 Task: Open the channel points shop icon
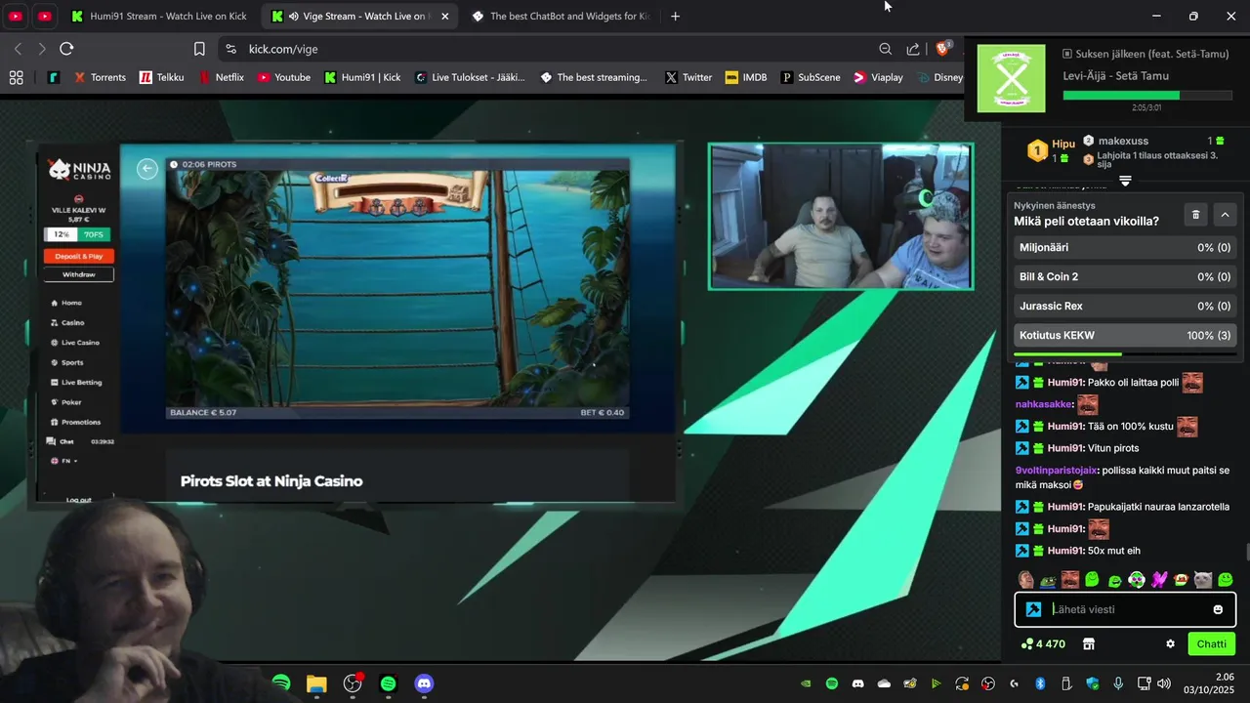point(1089,644)
